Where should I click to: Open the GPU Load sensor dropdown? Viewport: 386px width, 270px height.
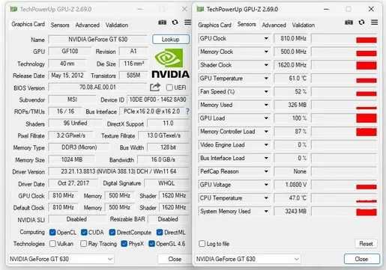click(266, 118)
